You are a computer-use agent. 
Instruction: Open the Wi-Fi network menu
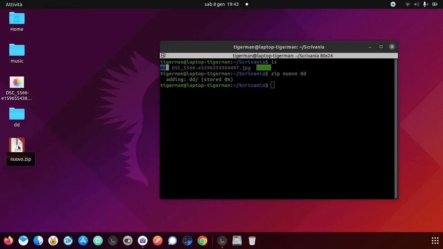[x=407, y=4]
